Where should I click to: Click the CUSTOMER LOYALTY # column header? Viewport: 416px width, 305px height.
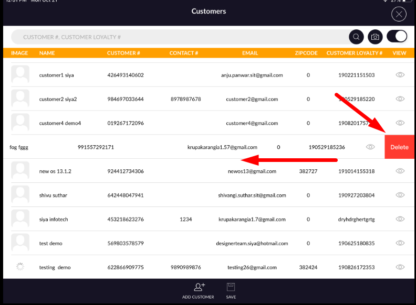point(354,53)
